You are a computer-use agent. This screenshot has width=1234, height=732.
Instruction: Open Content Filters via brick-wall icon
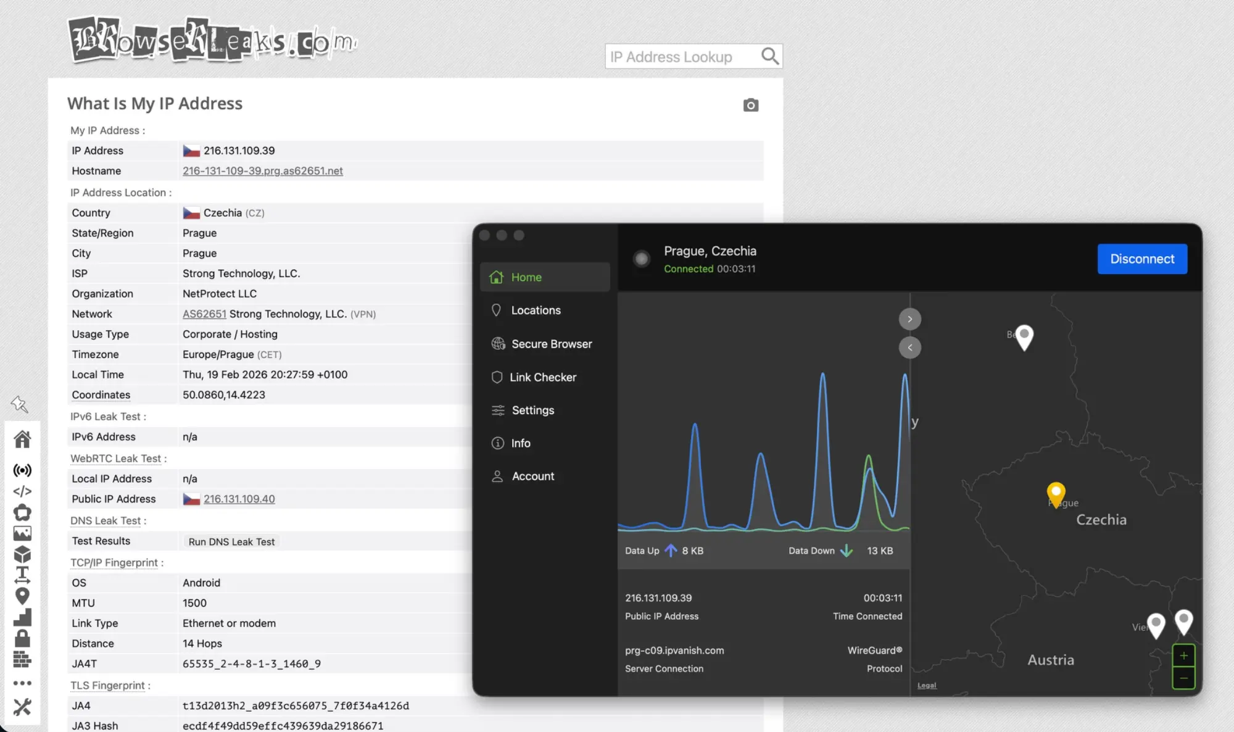click(23, 659)
